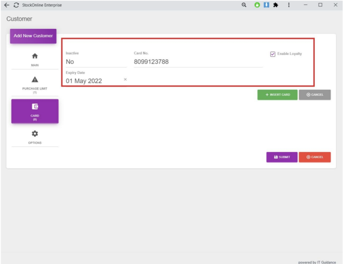Click the red Cancel button beside Submit

click(315, 157)
